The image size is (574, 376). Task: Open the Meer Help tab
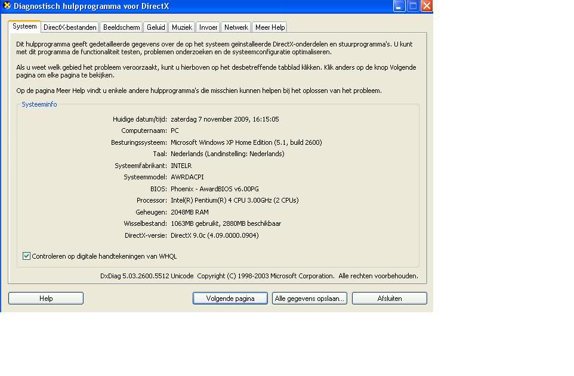pyautogui.click(x=270, y=27)
